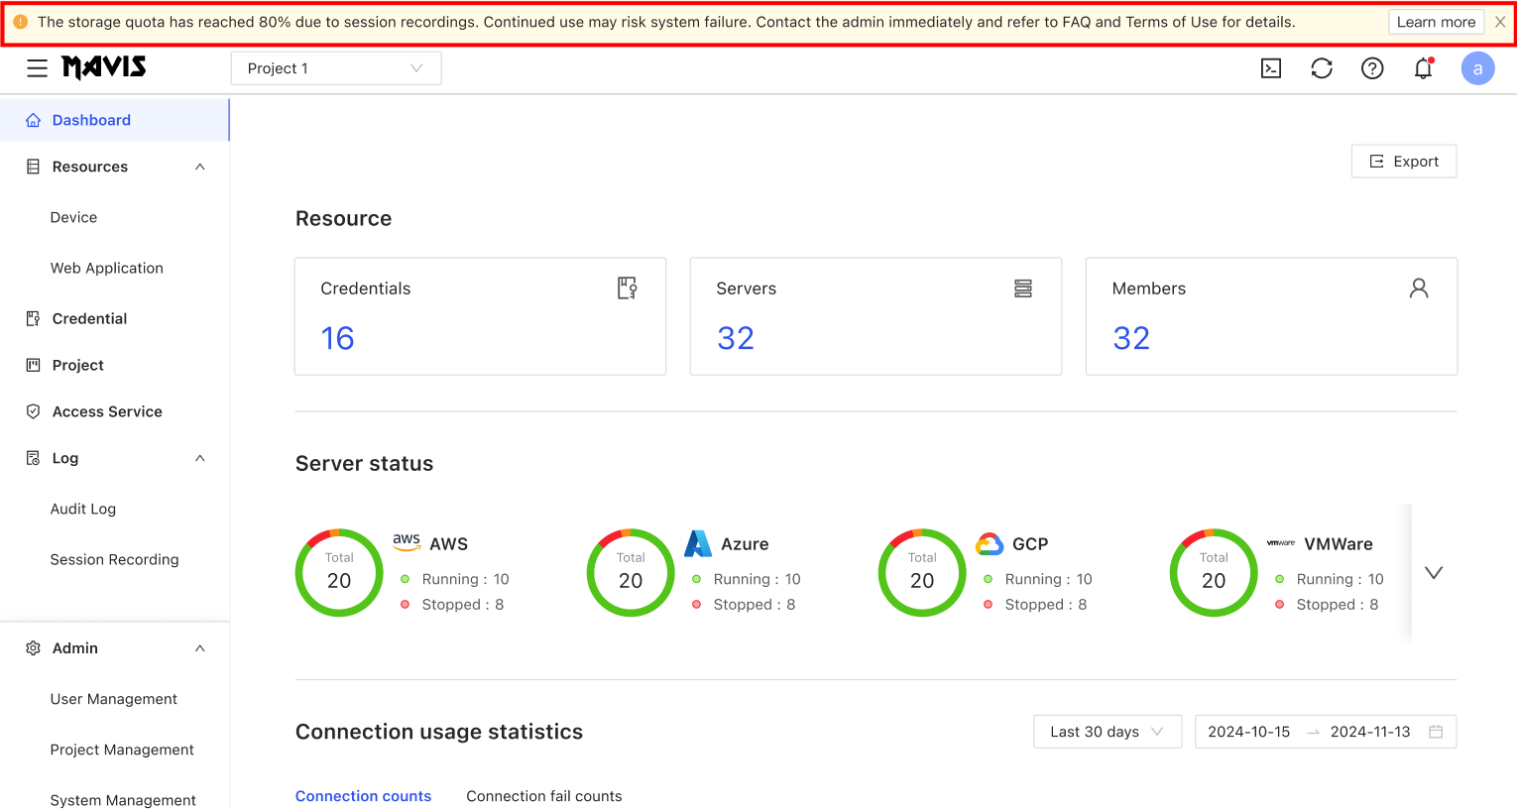The image size is (1517, 809).
Task: Open the notifications bell
Action: (x=1423, y=68)
